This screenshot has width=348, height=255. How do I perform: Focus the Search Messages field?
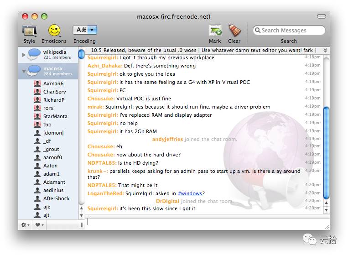click(289, 30)
